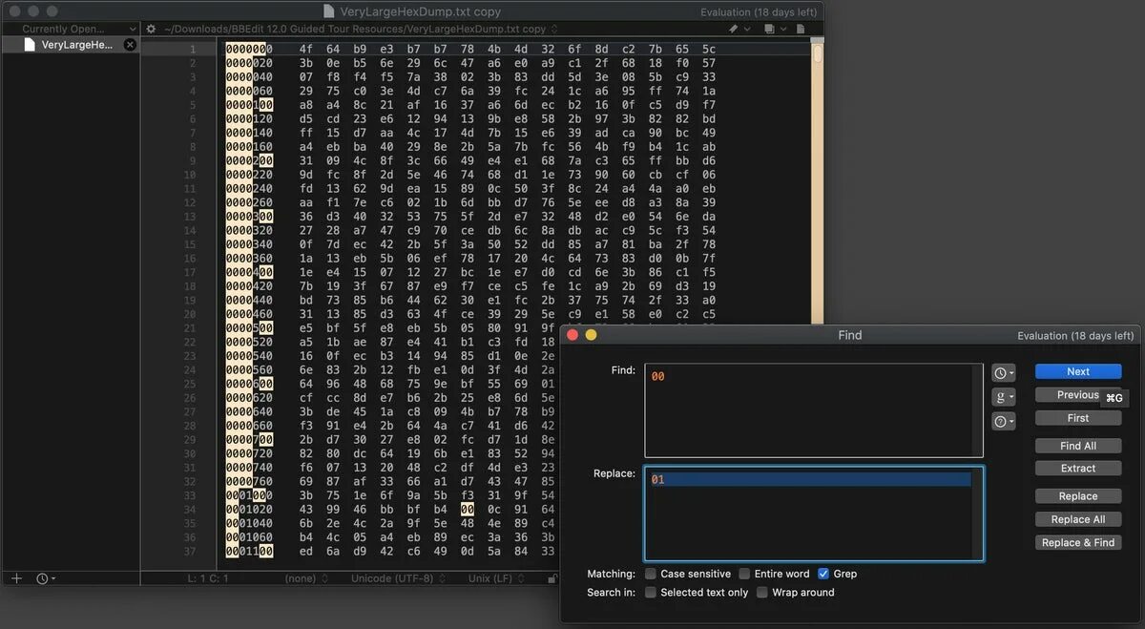The image size is (1145, 629).
Task: Open the (none) language popup in status bar
Action: [305, 578]
